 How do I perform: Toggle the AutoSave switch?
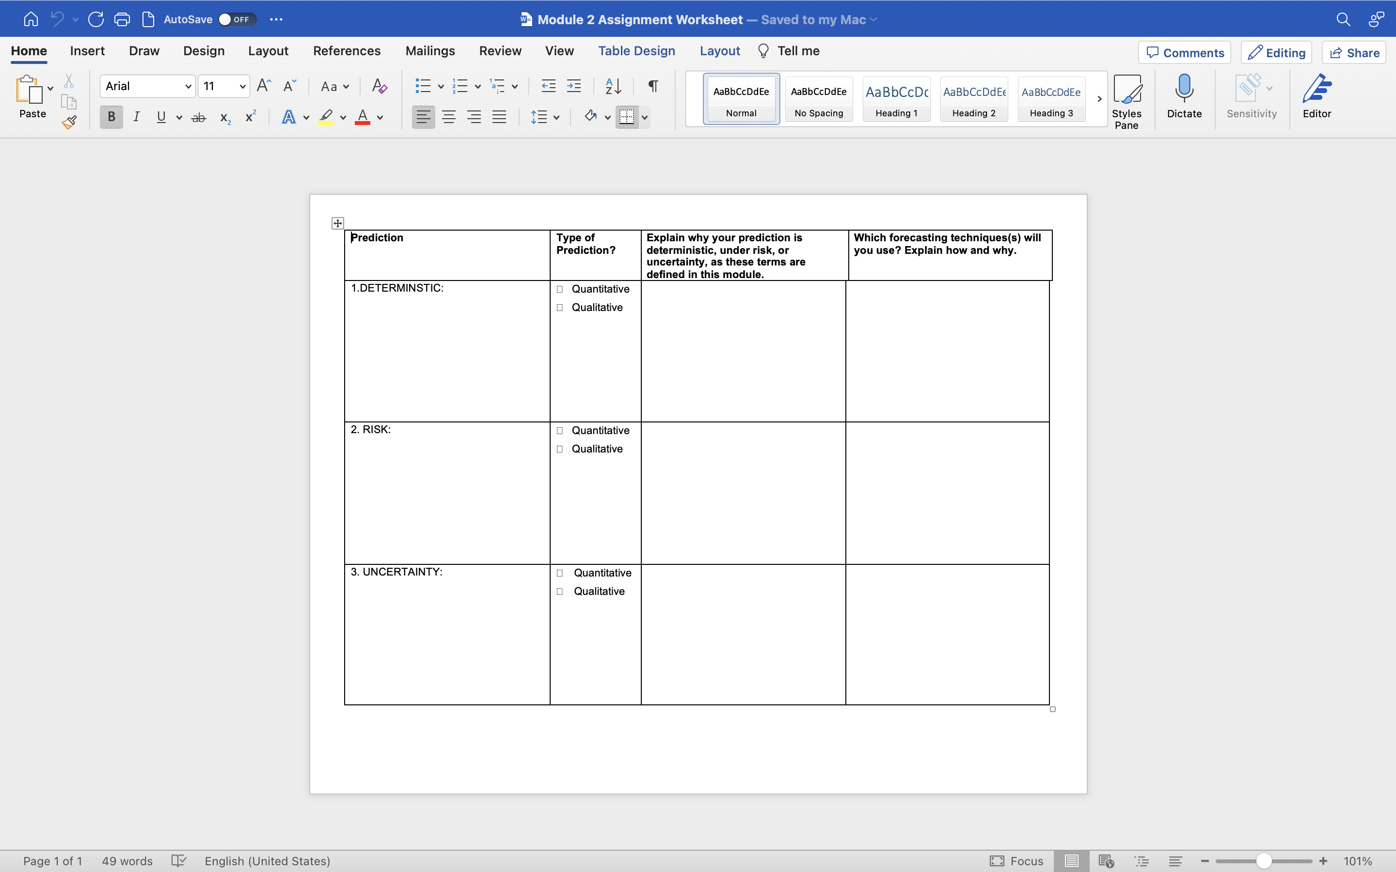click(x=236, y=19)
